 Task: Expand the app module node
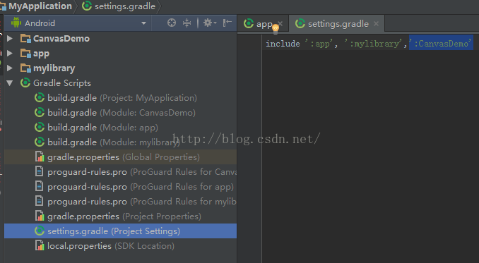[x=10, y=53]
